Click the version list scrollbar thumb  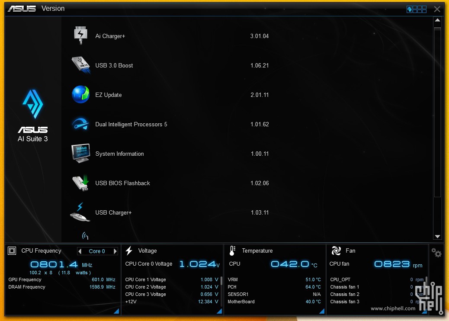(x=437, y=112)
